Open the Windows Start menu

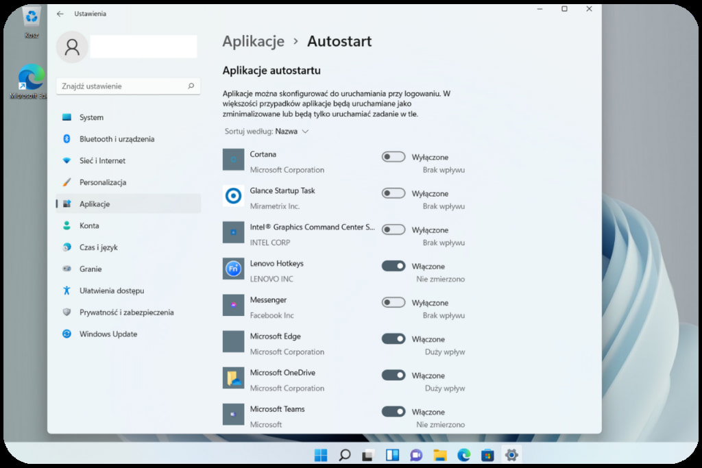321,455
